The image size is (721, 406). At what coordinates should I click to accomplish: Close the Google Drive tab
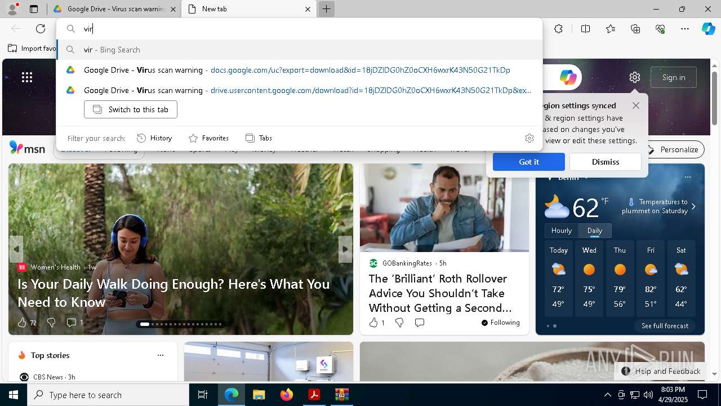click(x=173, y=9)
